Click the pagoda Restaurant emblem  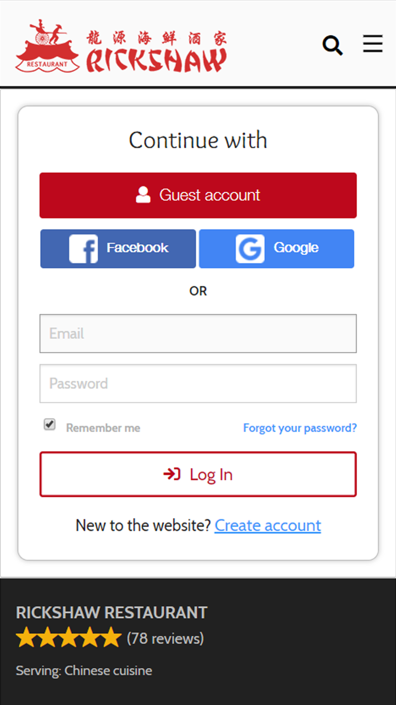pos(48,46)
